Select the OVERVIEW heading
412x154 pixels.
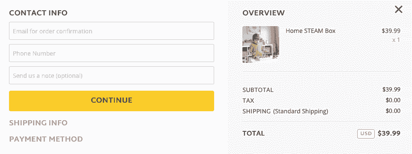point(263,13)
